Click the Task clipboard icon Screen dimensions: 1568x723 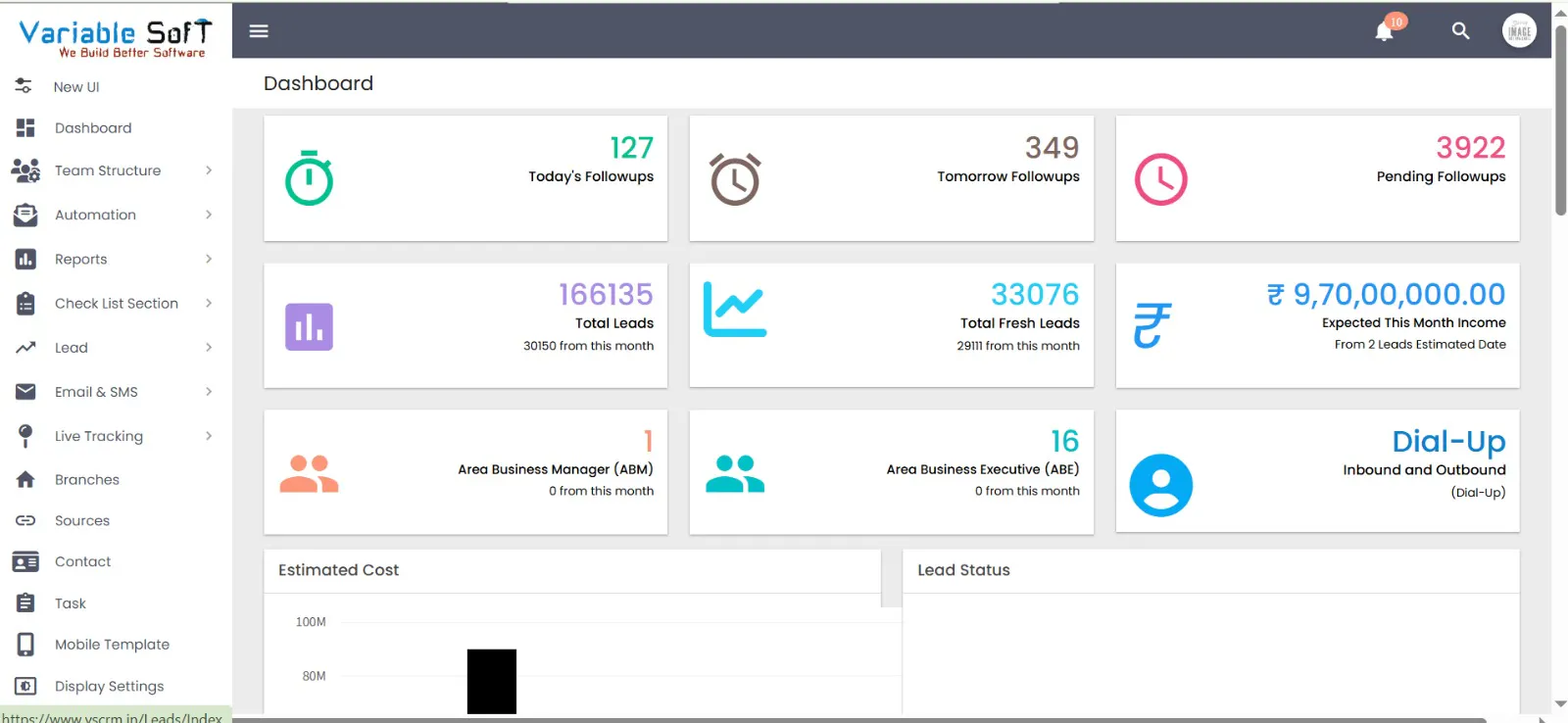point(25,602)
